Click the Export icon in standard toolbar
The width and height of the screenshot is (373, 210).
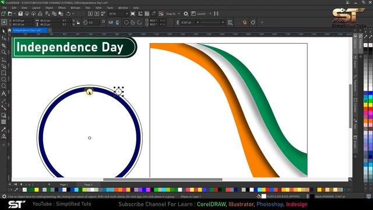coord(97,14)
